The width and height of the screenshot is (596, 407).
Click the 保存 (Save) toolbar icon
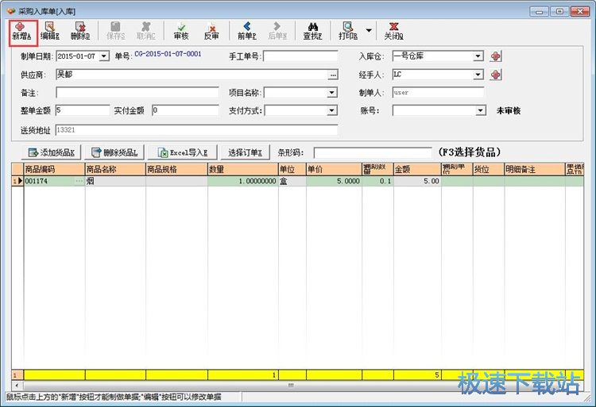click(115, 31)
